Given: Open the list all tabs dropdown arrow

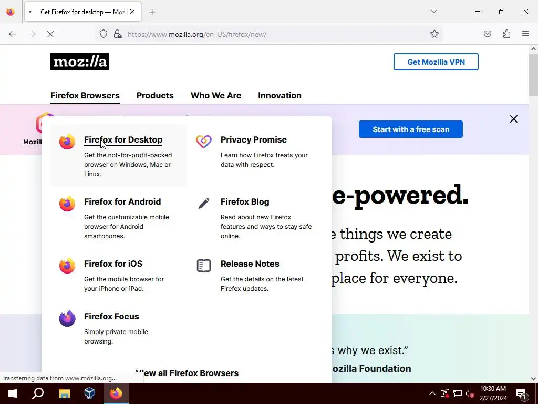Looking at the screenshot, I should click(434, 12).
